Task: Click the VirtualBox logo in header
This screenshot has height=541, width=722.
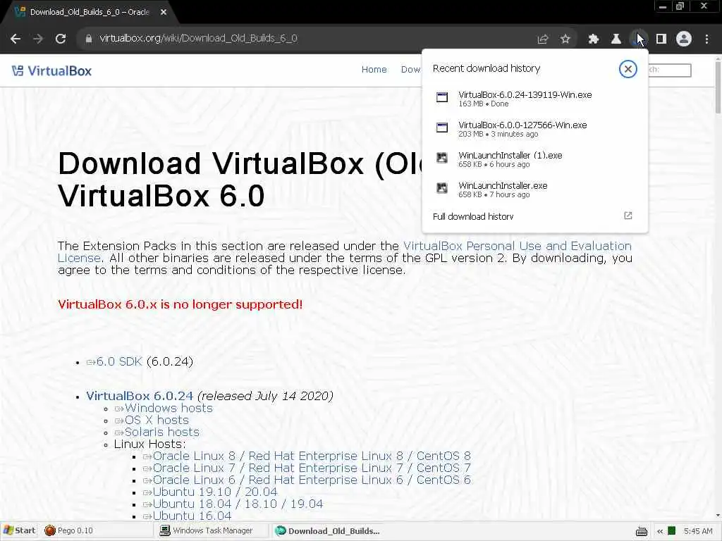Action: pos(51,71)
